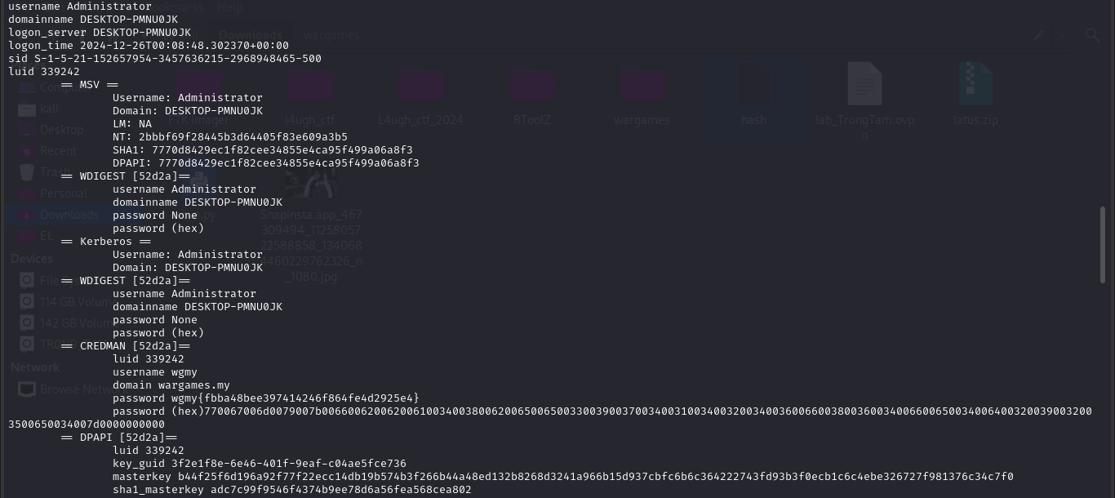1115x498 pixels.
Task: Open Trash in the sidebar
Action: click(x=55, y=172)
